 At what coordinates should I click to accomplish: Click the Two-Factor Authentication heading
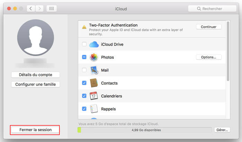113,25
